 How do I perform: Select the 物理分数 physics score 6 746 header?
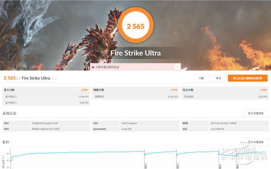tap(135, 90)
